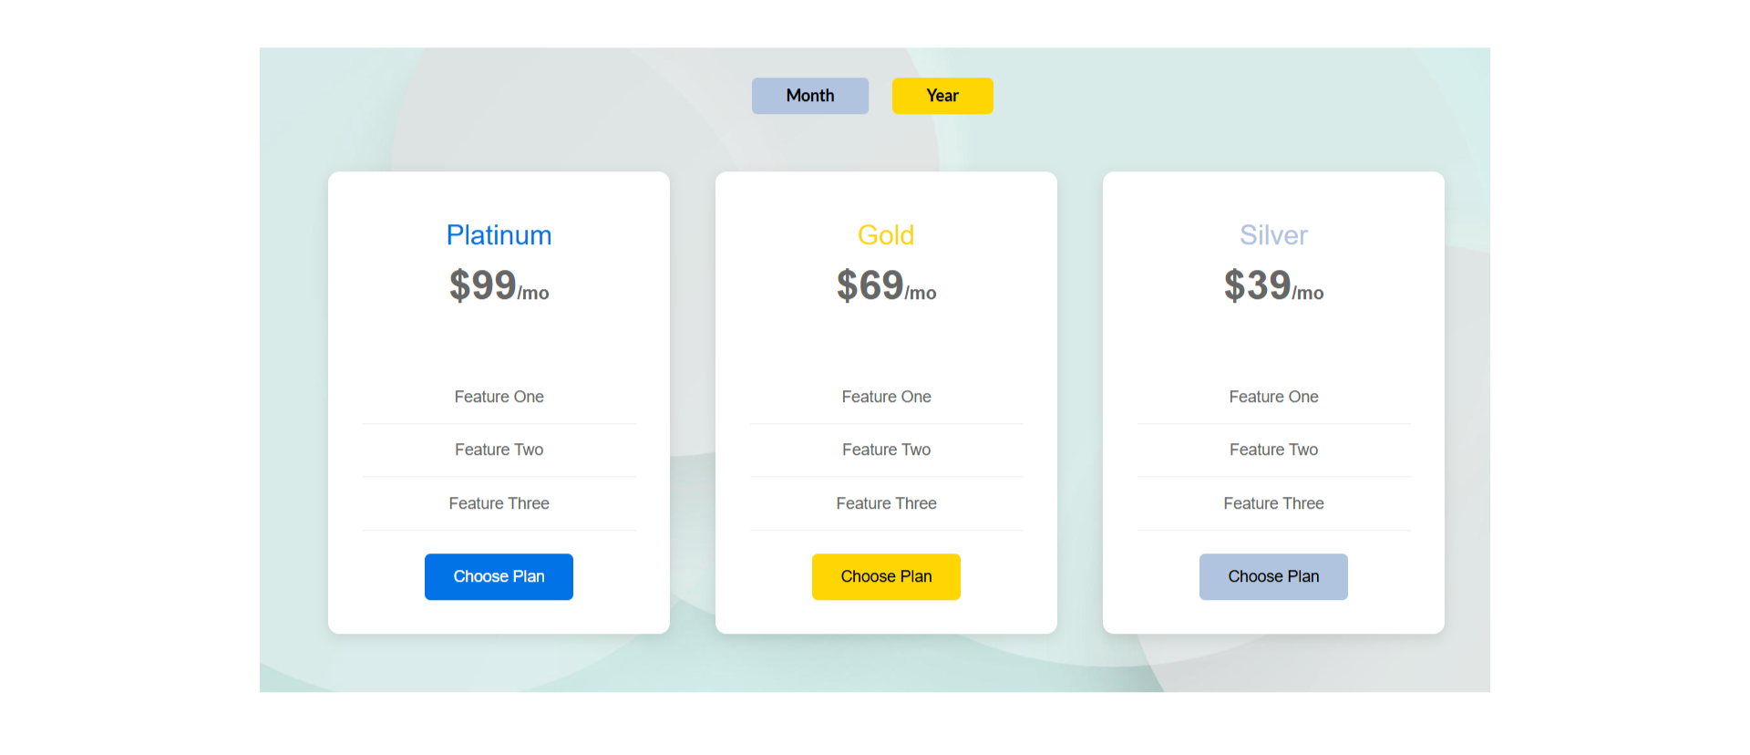Select Feature One in Silver card
1750x755 pixels.
pos(1273,397)
